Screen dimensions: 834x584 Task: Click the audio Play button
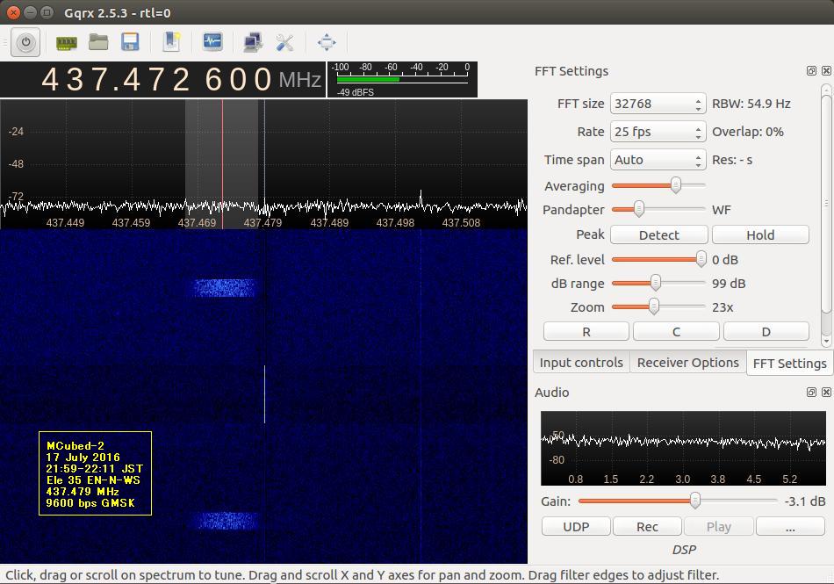click(719, 527)
